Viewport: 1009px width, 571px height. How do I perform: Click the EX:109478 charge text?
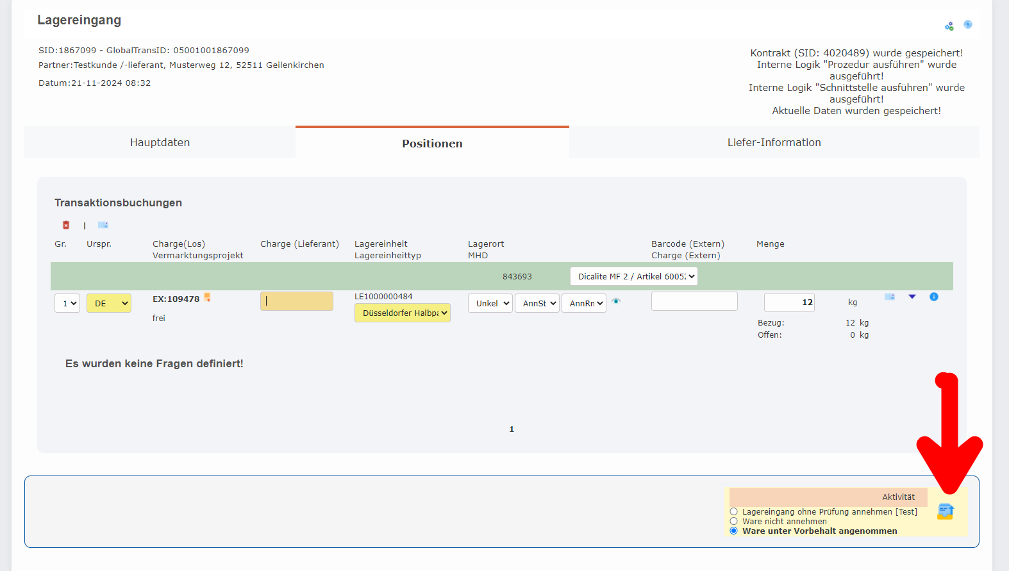tap(176, 299)
